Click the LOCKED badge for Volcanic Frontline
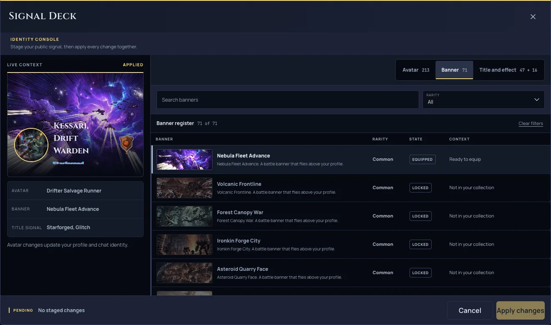Viewport: 551px width, 325px height. [x=420, y=188]
